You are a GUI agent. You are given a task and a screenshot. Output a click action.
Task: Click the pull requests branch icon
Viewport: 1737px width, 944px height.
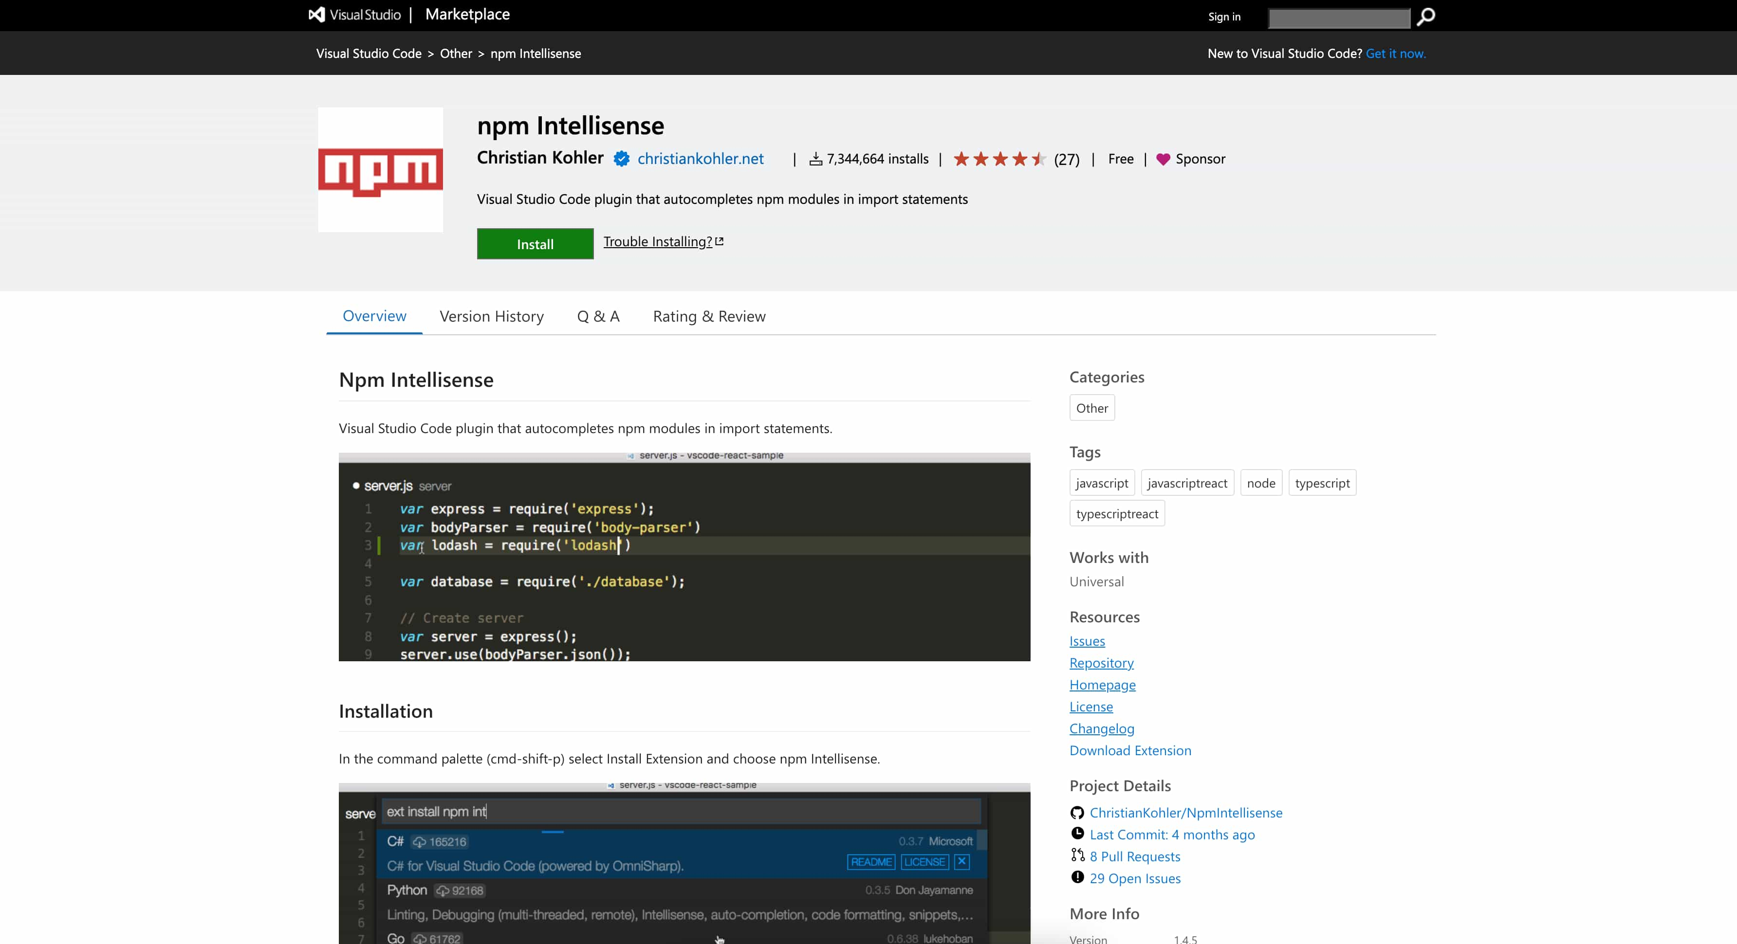point(1076,855)
